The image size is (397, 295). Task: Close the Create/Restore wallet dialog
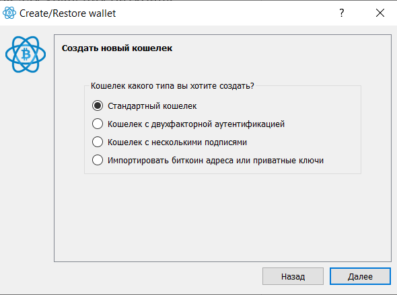pyautogui.click(x=380, y=13)
